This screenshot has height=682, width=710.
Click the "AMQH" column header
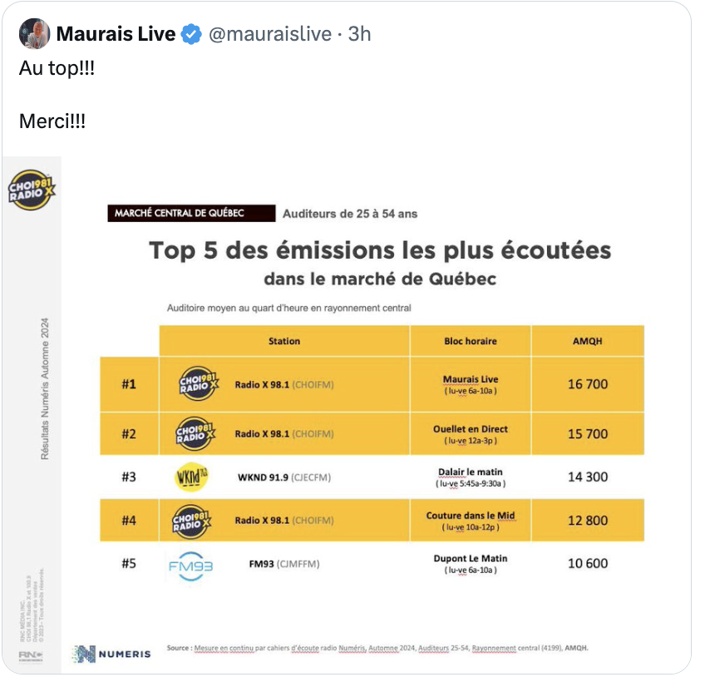(x=588, y=341)
